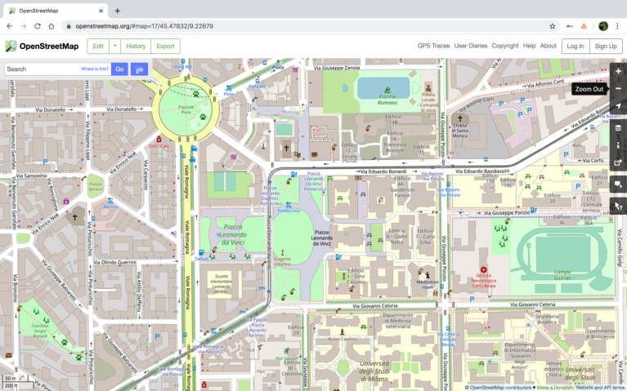Viewport: 627px width, 391px height.
Task: Click the browser forward arrow
Action: click(x=23, y=26)
